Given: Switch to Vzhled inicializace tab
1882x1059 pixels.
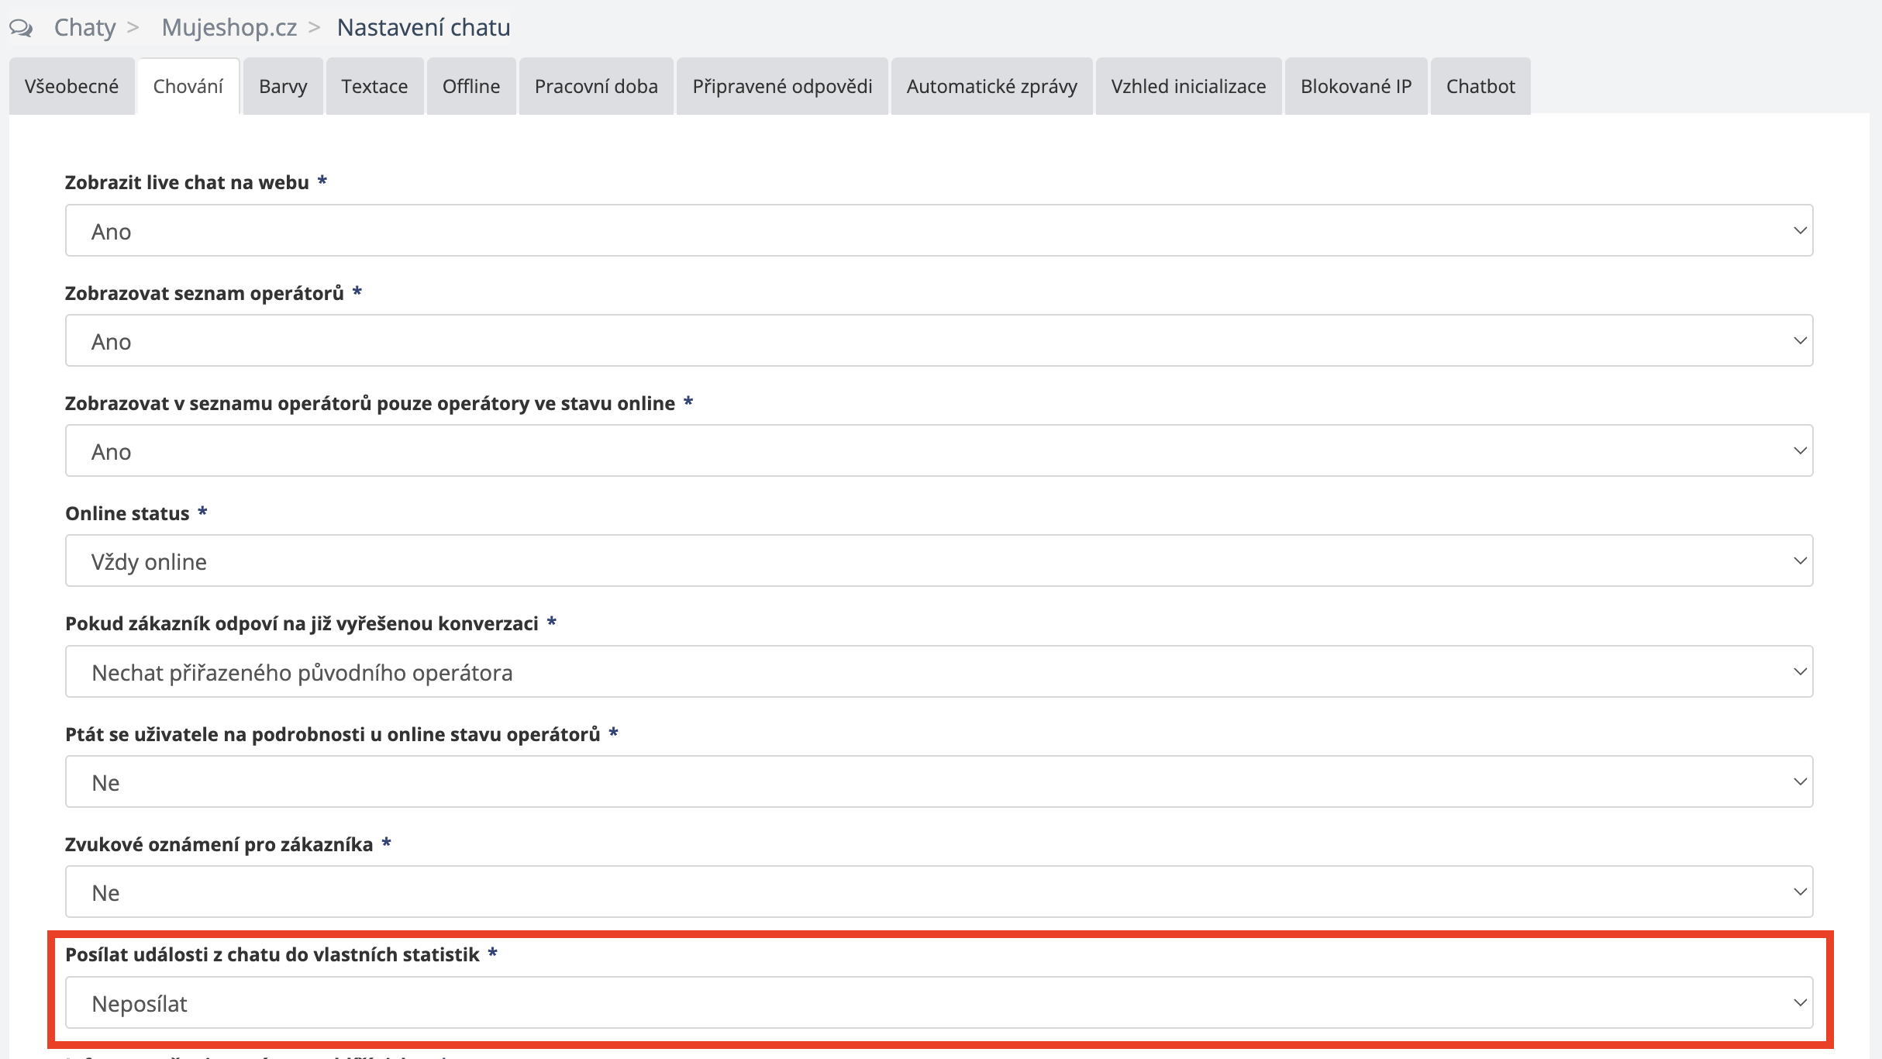Looking at the screenshot, I should point(1188,86).
